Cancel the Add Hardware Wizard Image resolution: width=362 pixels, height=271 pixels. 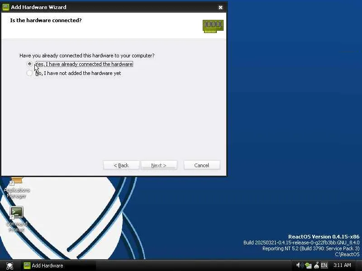click(202, 165)
